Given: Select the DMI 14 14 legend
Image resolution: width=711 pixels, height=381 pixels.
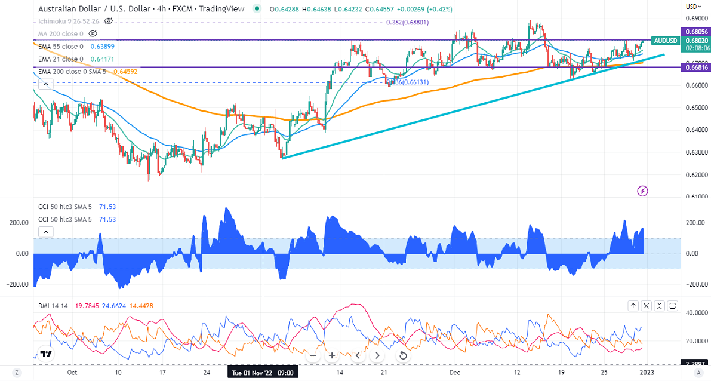Looking at the screenshot, I should (53, 306).
